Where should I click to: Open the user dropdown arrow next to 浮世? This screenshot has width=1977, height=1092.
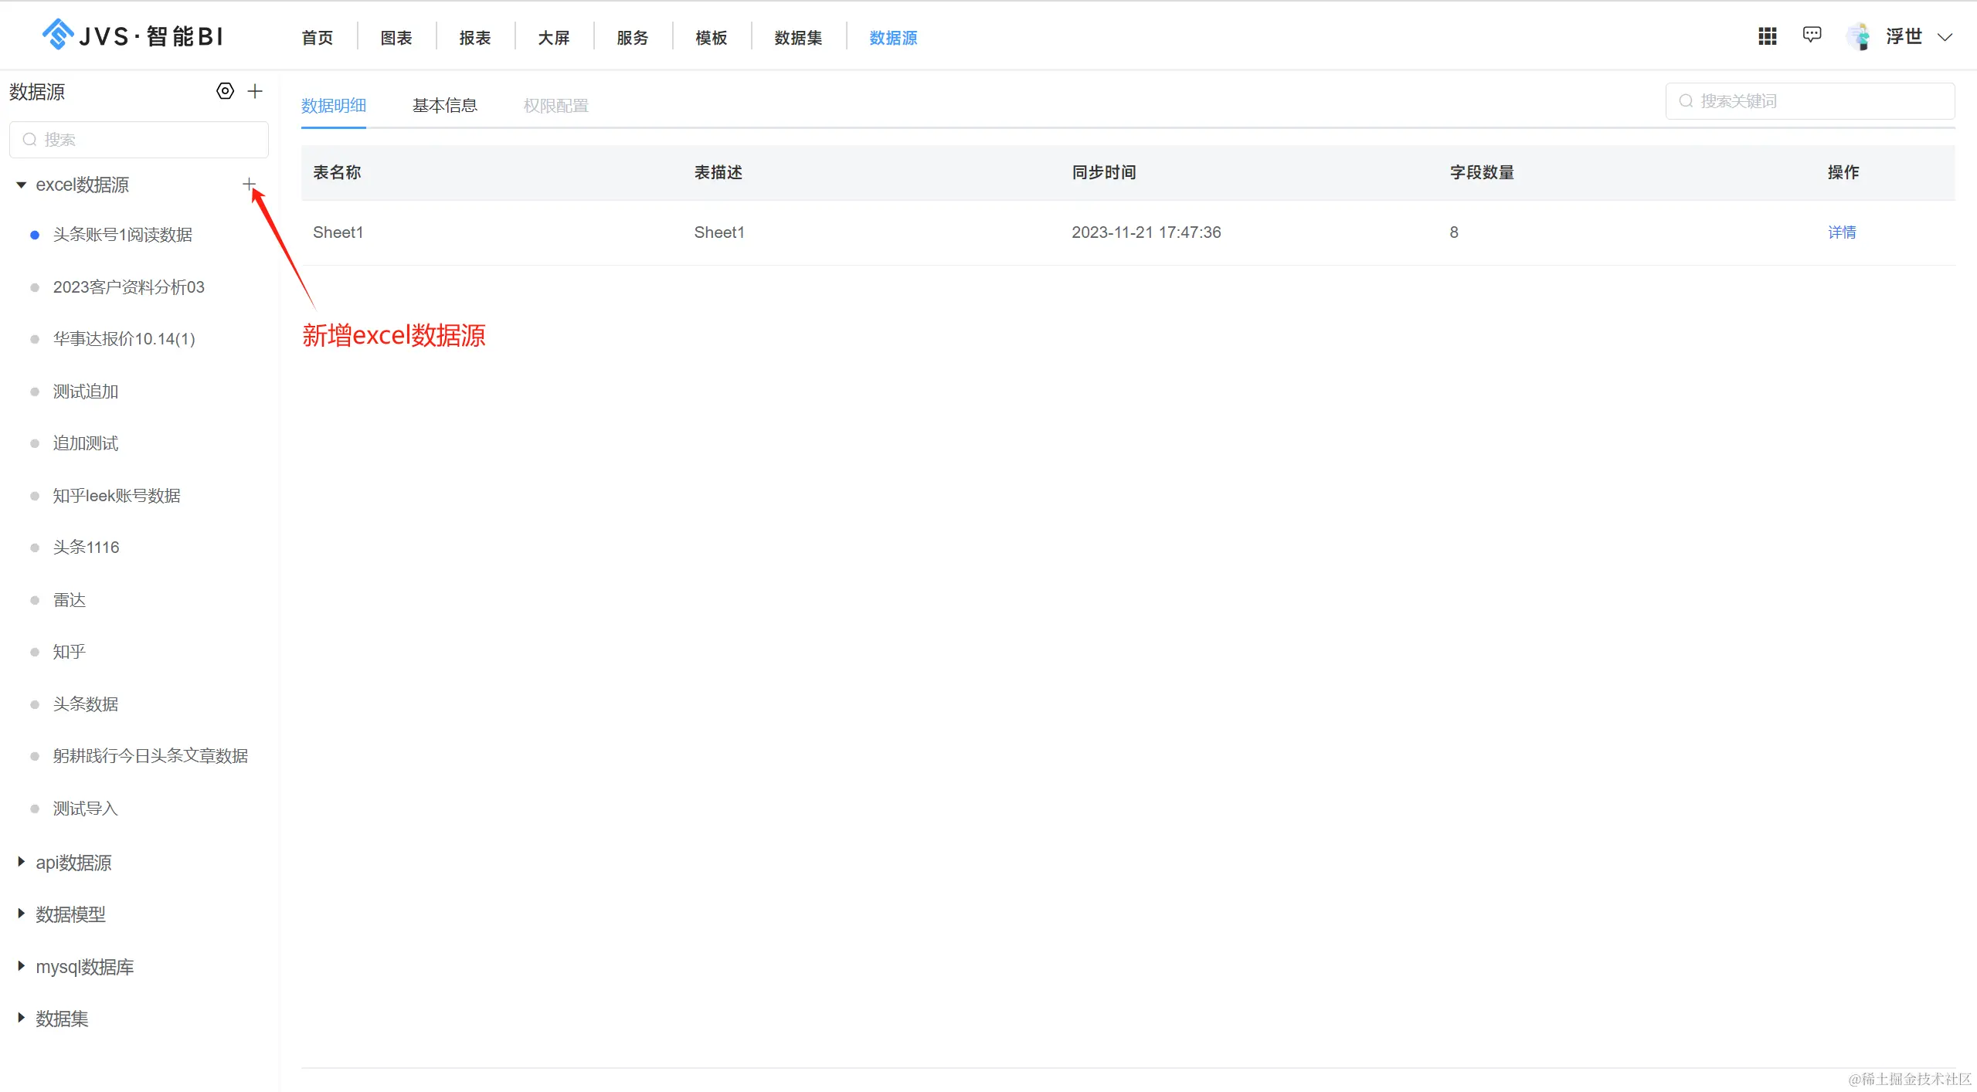pyautogui.click(x=1945, y=37)
